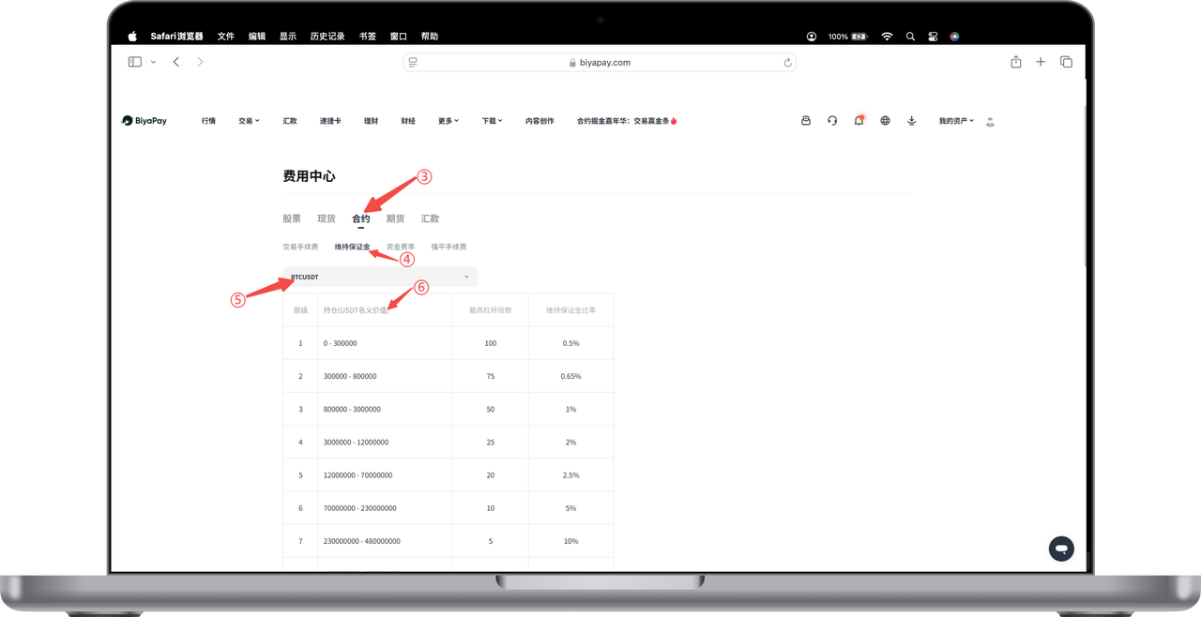The image size is (1201, 617).
Task: Open the 历史记录 menu in menu bar
Action: pyautogui.click(x=327, y=37)
